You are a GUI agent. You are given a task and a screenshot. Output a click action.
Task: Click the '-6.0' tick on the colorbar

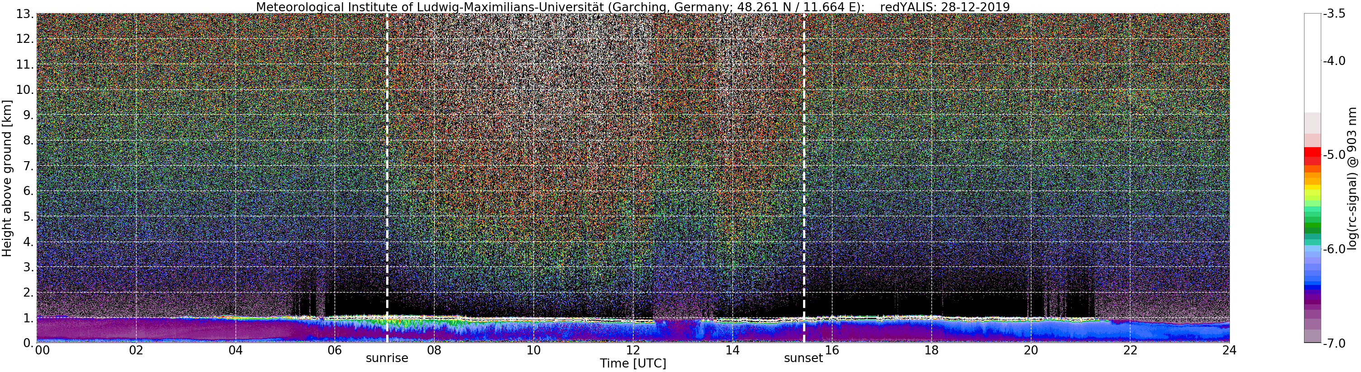point(1334,249)
